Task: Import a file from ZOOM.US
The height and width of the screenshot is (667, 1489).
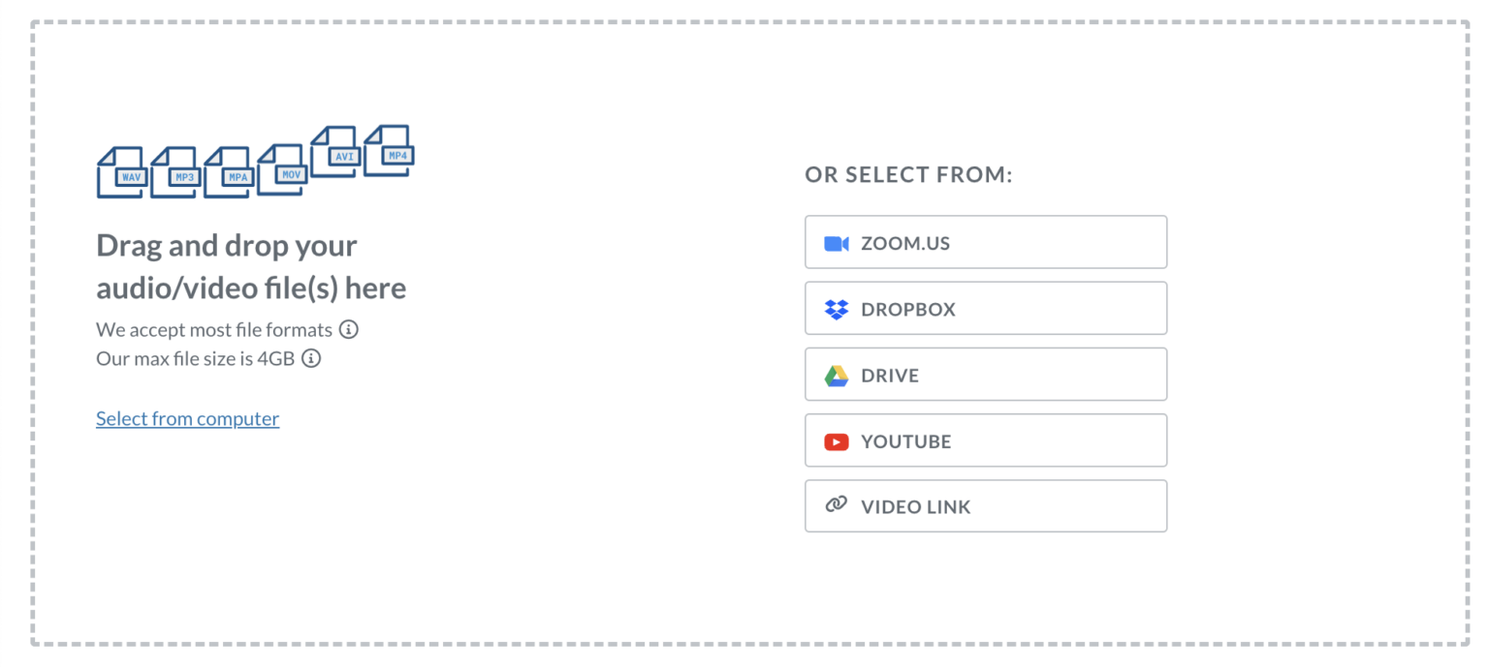Action: pos(985,242)
